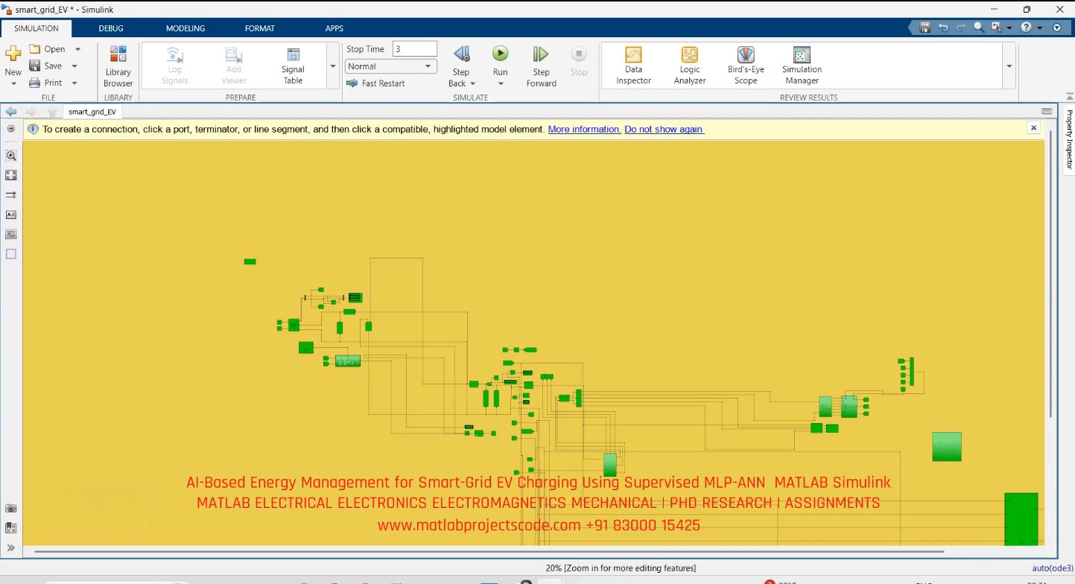Open the Library Browser
The width and height of the screenshot is (1075, 584).
click(x=118, y=66)
